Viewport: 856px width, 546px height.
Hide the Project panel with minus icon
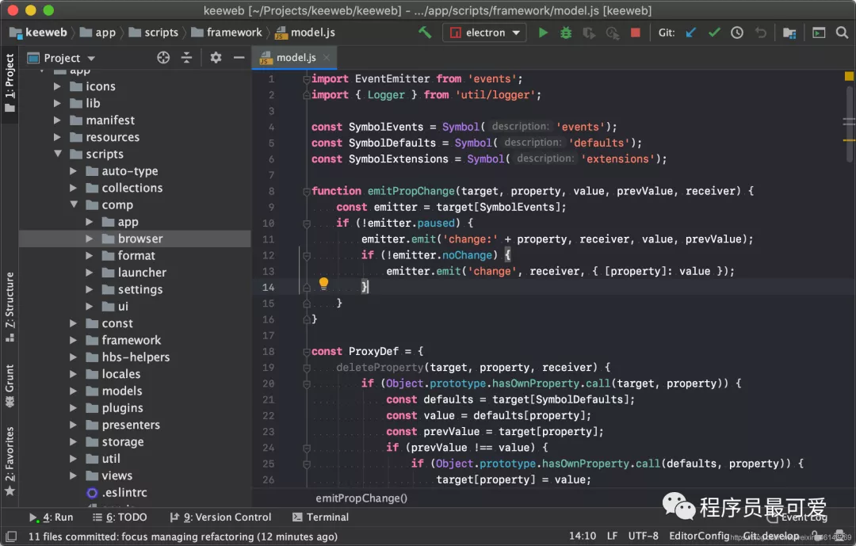pyautogui.click(x=239, y=57)
